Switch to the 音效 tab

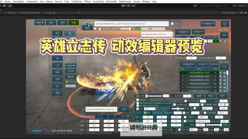pyautogui.click(x=62, y=23)
